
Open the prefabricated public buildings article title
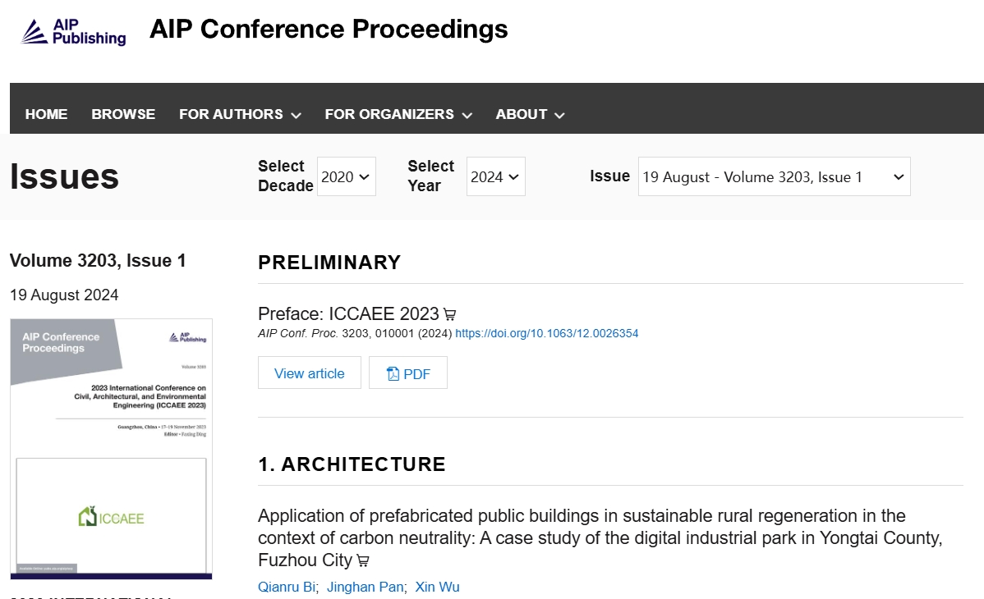point(600,537)
